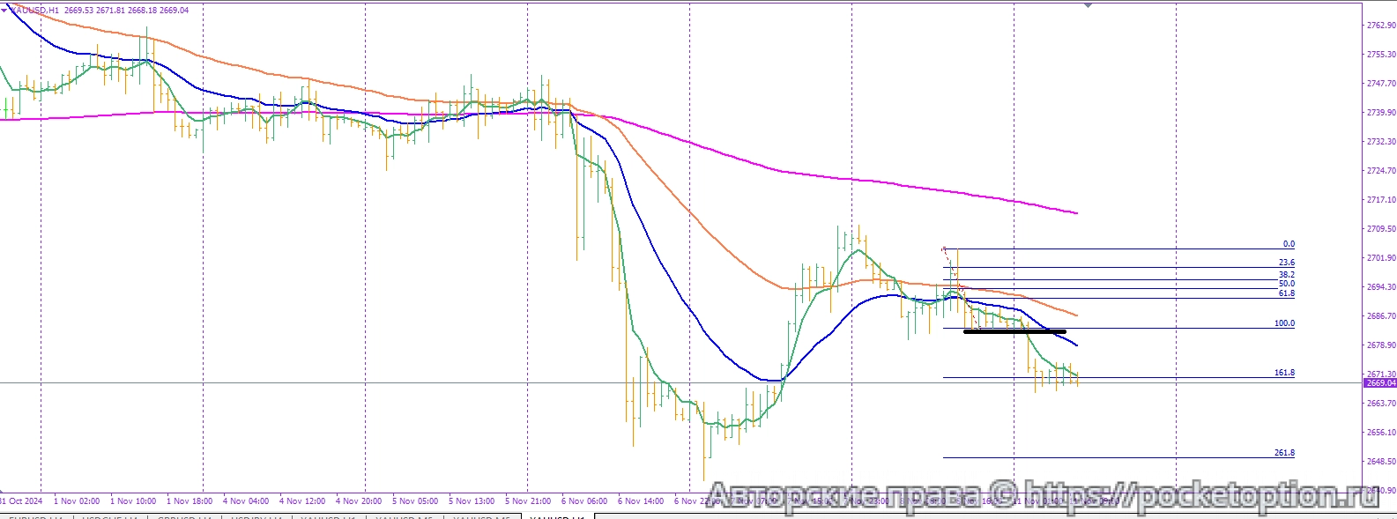Click the Fibonacci 0.0 level label

point(1289,244)
